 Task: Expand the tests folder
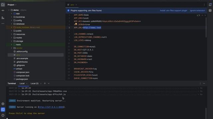pos(12,45)
